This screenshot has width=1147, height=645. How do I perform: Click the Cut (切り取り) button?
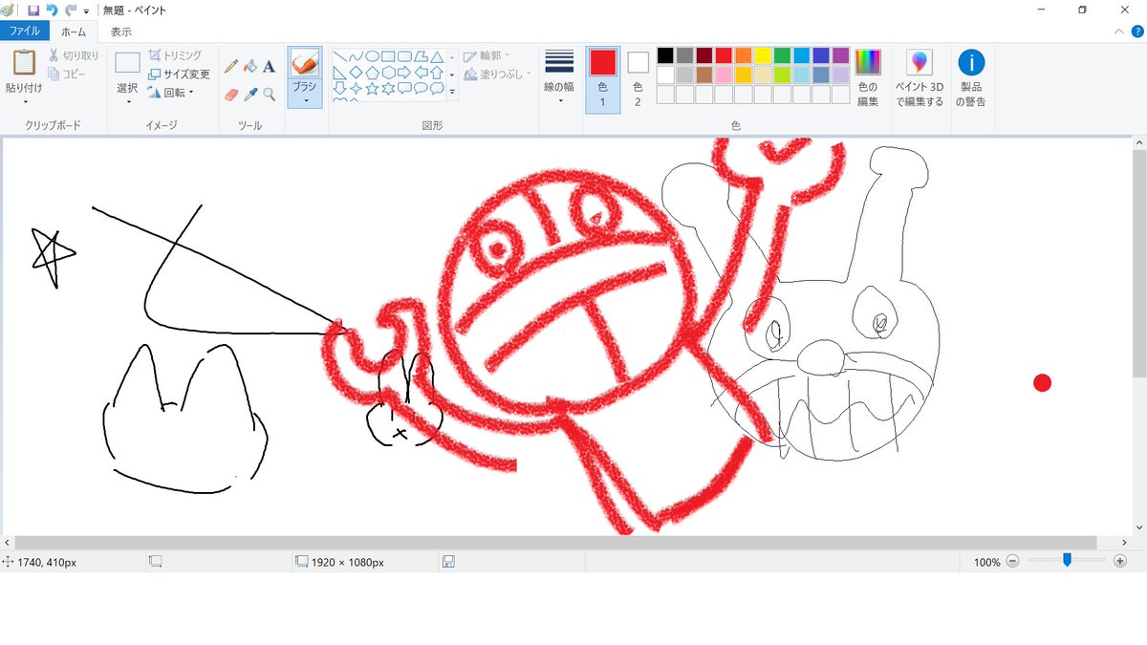[74, 56]
